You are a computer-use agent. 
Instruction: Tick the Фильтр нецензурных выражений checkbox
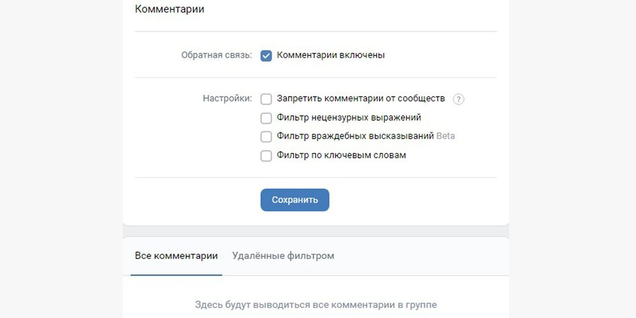coord(266,118)
